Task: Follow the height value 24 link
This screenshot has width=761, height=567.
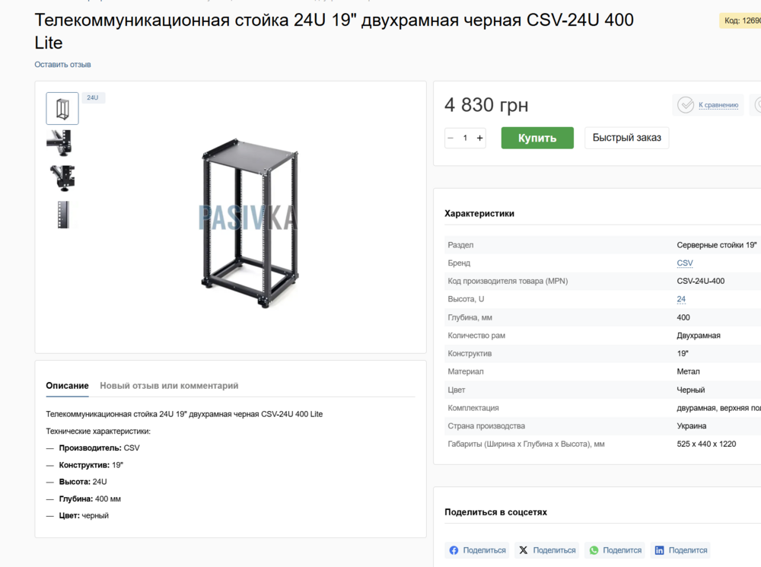Action: click(x=680, y=299)
